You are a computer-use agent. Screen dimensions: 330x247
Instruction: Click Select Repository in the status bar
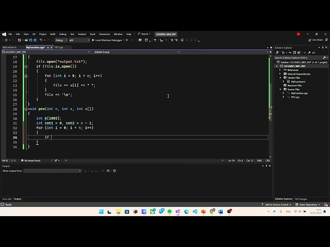point(308,205)
